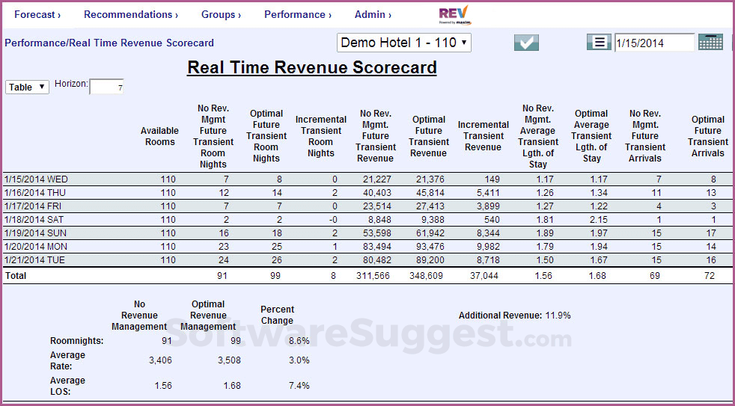Image resolution: width=735 pixels, height=406 pixels.
Task: Open the Performance menu
Action: click(x=298, y=14)
